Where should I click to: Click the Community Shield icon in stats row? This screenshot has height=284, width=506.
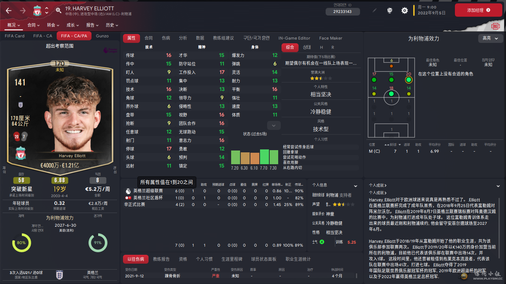[128, 197]
